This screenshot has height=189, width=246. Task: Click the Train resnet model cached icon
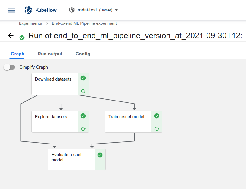[x=157, y=129]
